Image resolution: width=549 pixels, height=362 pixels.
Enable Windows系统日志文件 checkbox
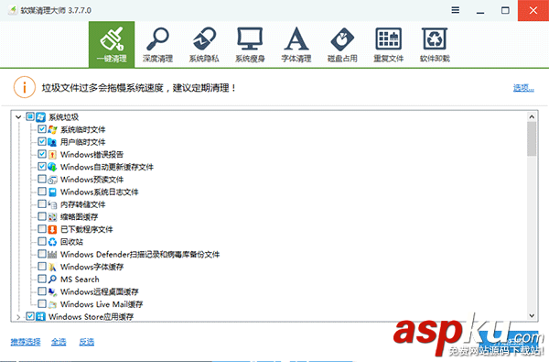42,192
